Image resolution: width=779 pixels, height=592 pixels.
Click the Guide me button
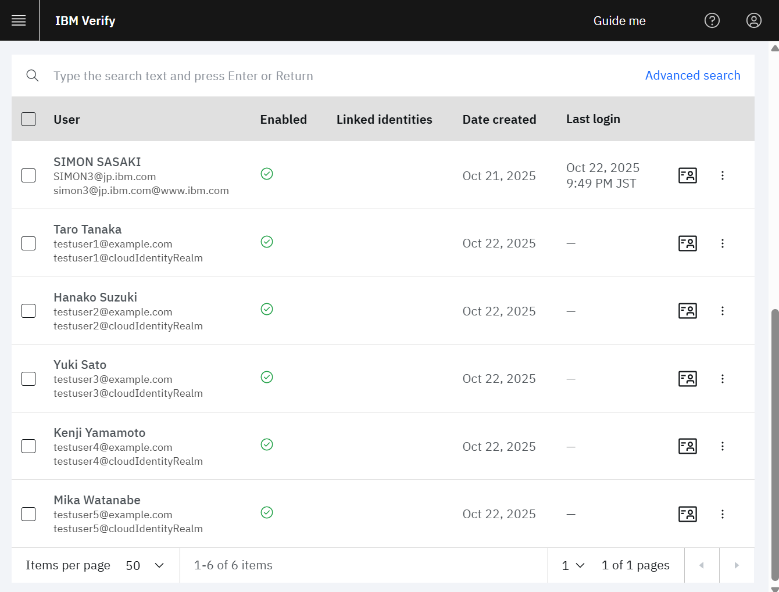[619, 21]
